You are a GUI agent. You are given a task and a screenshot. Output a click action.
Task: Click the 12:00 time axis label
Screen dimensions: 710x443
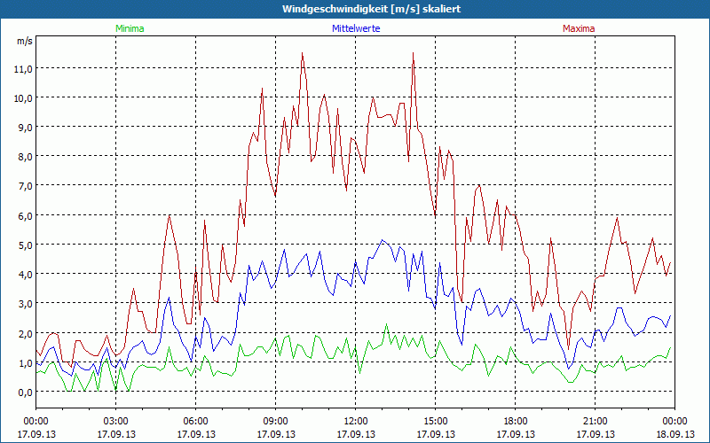(356, 421)
